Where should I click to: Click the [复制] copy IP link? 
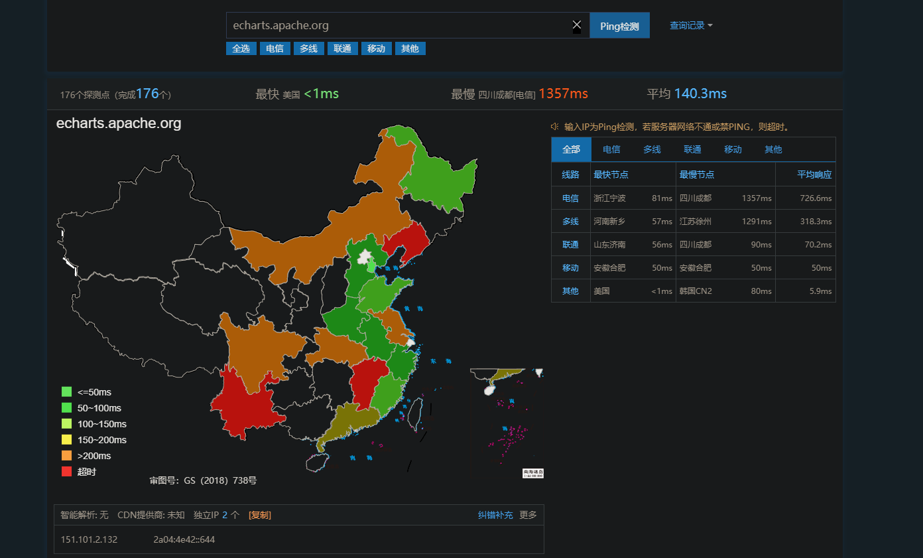click(x=260, y=515)
